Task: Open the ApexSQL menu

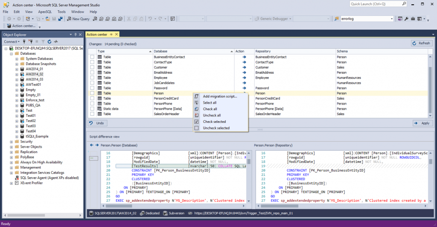Action: coord(45,12)
